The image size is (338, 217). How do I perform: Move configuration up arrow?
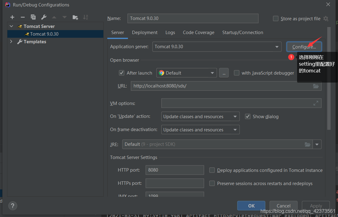54,17
